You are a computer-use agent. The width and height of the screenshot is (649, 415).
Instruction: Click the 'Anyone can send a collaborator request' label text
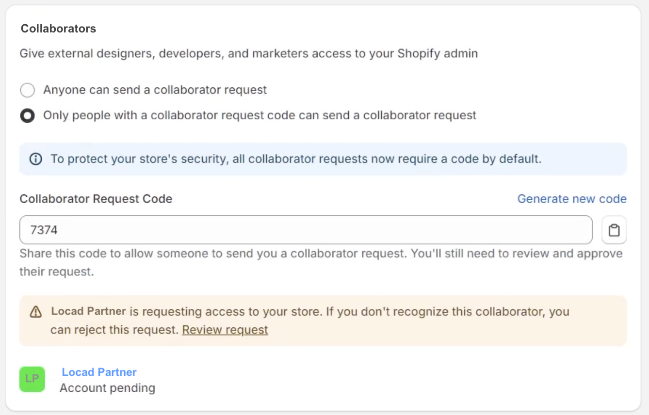coord(155,90)
